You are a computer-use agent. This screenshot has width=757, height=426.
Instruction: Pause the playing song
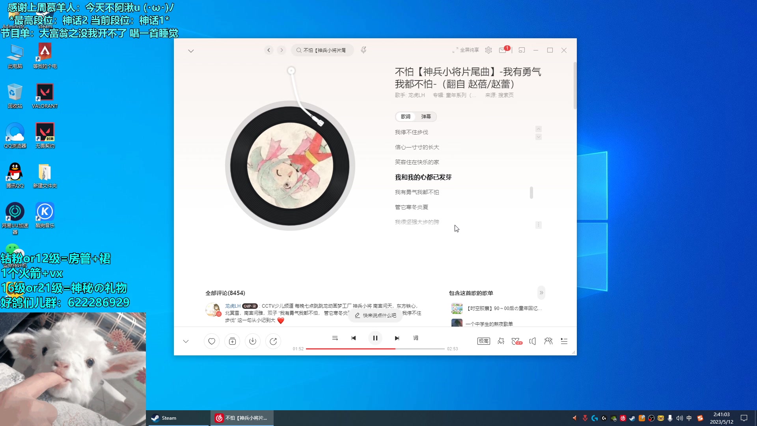(375, 338)
